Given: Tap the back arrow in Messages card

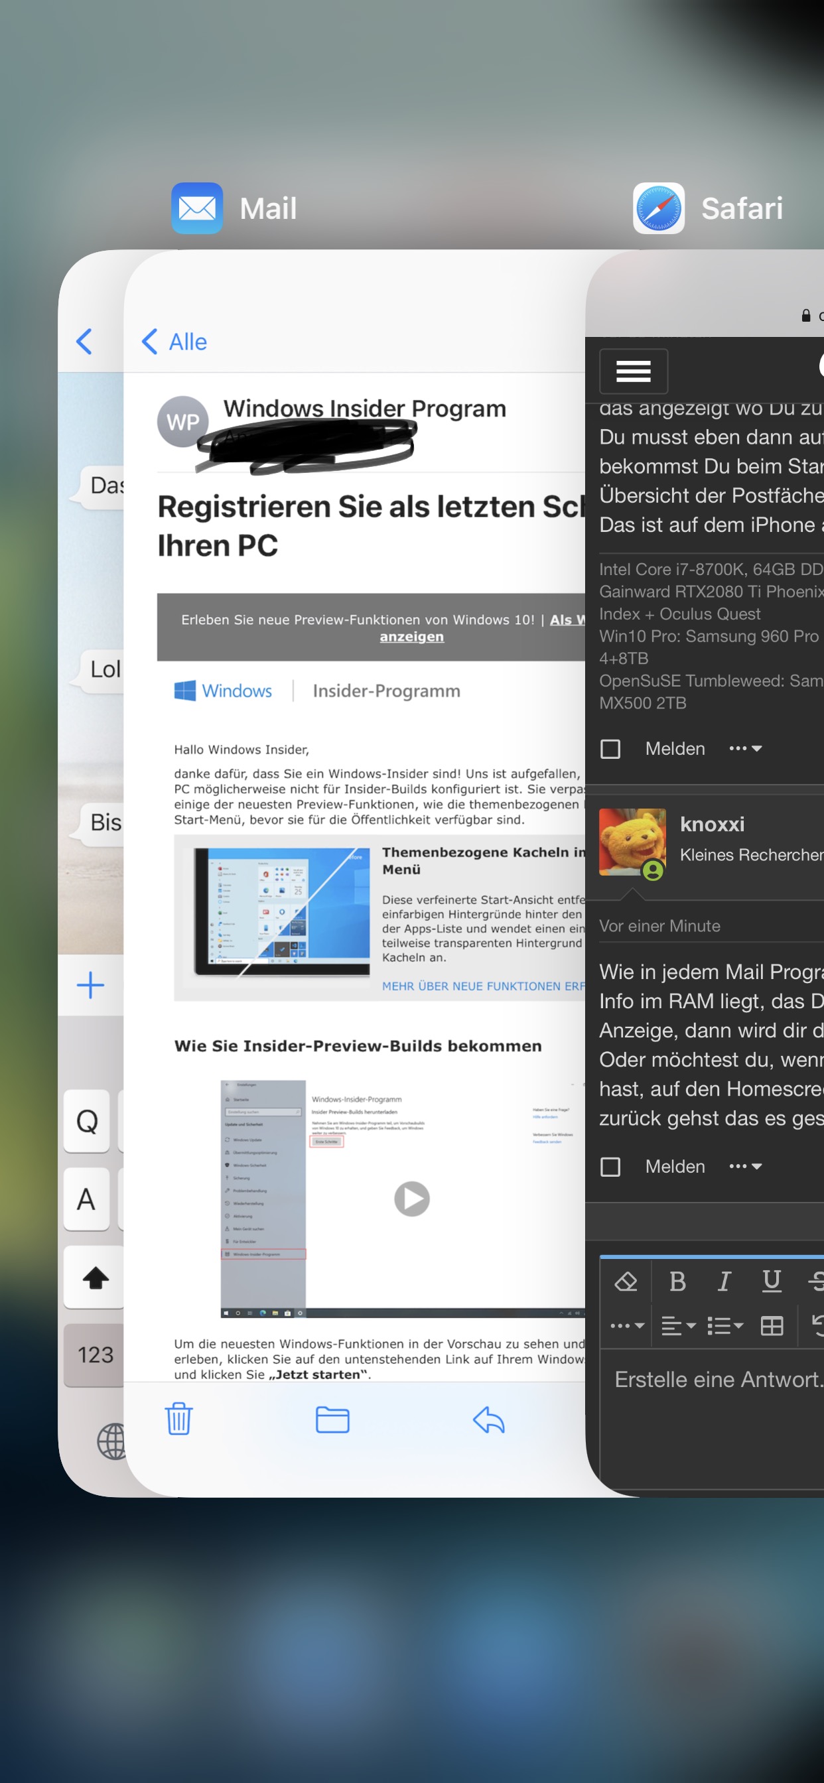Looking at the screenshot, I should pos(84,341).
